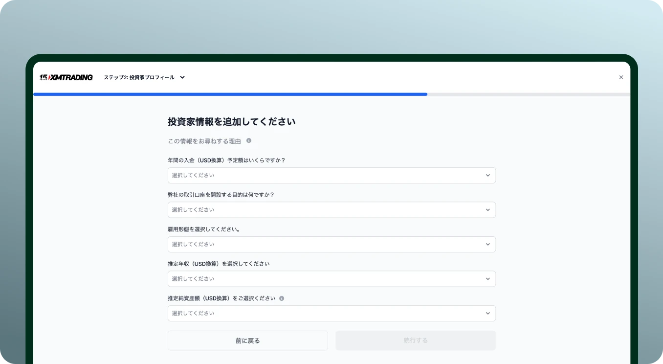Click the chevron on the annual deposit dropdown
This screenshot has width=663, height=364.
tap(487, 175)
